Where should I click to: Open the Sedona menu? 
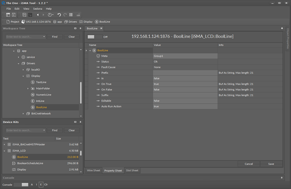click(x=37, y=9)
